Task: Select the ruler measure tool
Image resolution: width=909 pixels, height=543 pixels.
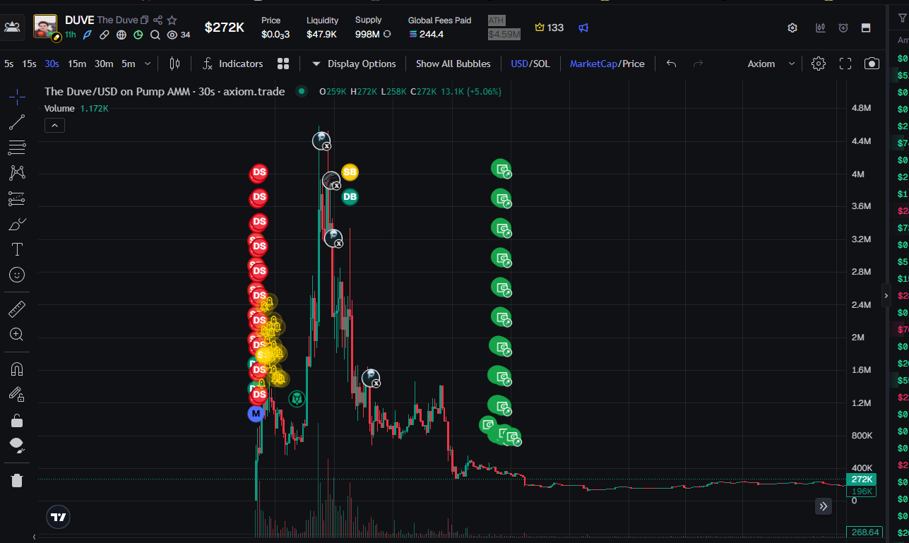Action: (17, 309)
